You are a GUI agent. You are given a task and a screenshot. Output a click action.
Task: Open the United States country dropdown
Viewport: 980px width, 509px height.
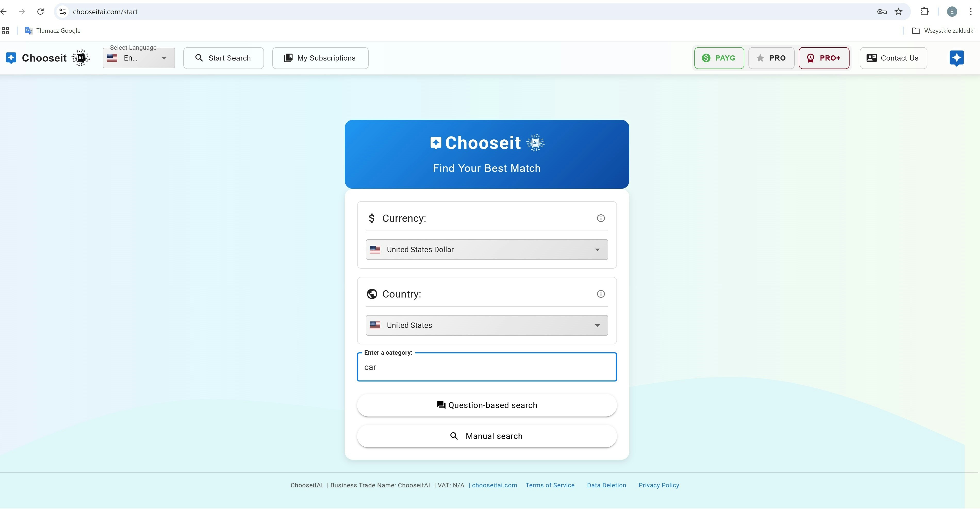(487, 325)
